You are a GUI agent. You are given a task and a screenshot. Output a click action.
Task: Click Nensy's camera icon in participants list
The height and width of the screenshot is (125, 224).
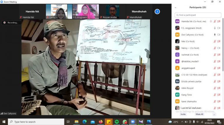(x=219, y=48)
